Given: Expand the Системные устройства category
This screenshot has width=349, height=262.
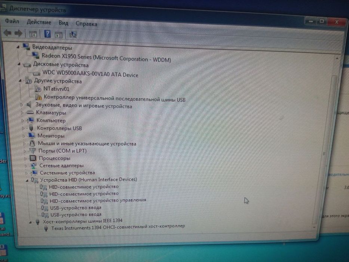Looking at the screenshot, I should point(27,173).
